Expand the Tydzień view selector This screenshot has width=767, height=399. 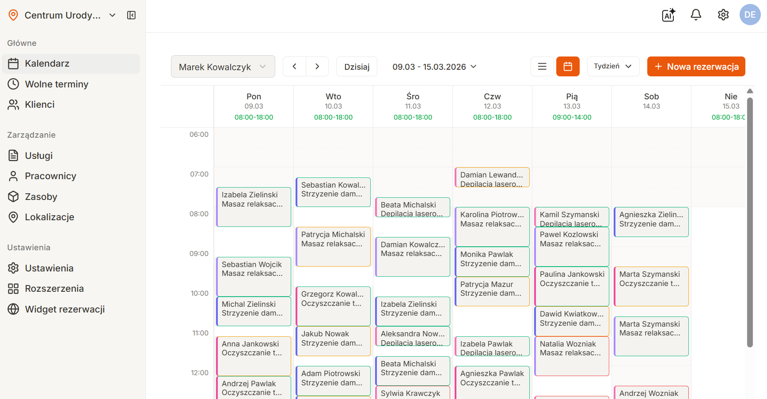click(613, 66)
